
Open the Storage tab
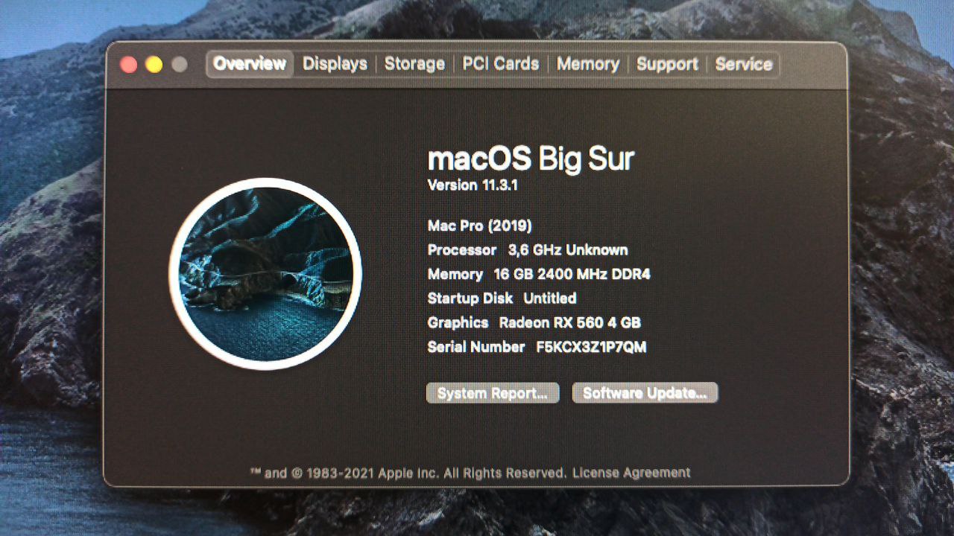414,64
